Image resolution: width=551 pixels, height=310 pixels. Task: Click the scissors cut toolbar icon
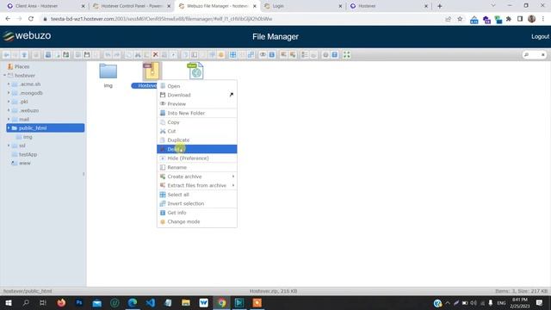(x=138, y=55)
